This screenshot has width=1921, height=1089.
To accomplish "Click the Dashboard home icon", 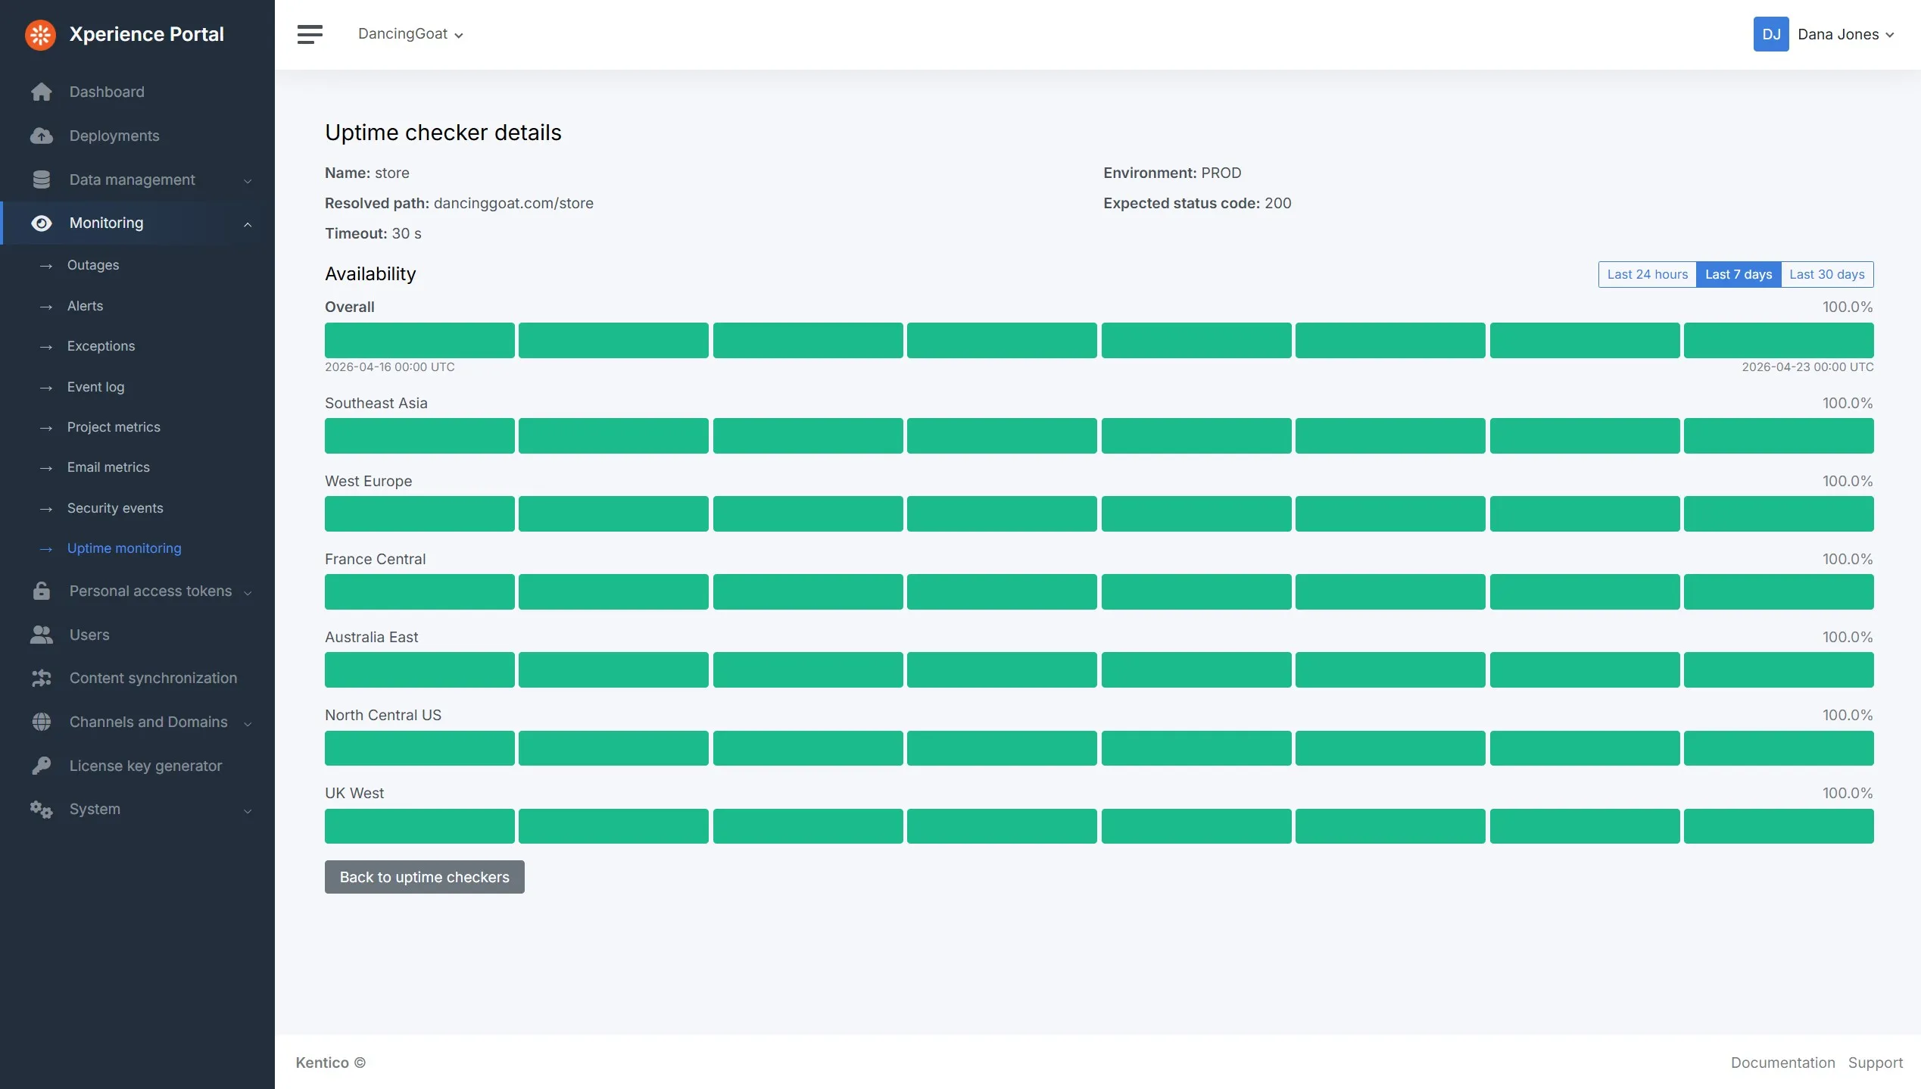I will (x=42, y=92).
